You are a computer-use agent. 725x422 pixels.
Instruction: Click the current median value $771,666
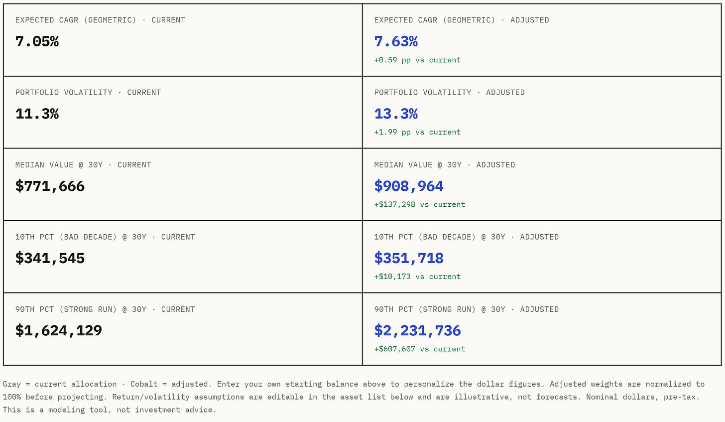pos(50,186)
